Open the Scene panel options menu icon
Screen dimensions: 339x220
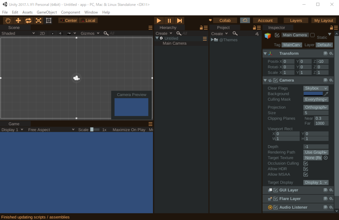click(151, 28)
